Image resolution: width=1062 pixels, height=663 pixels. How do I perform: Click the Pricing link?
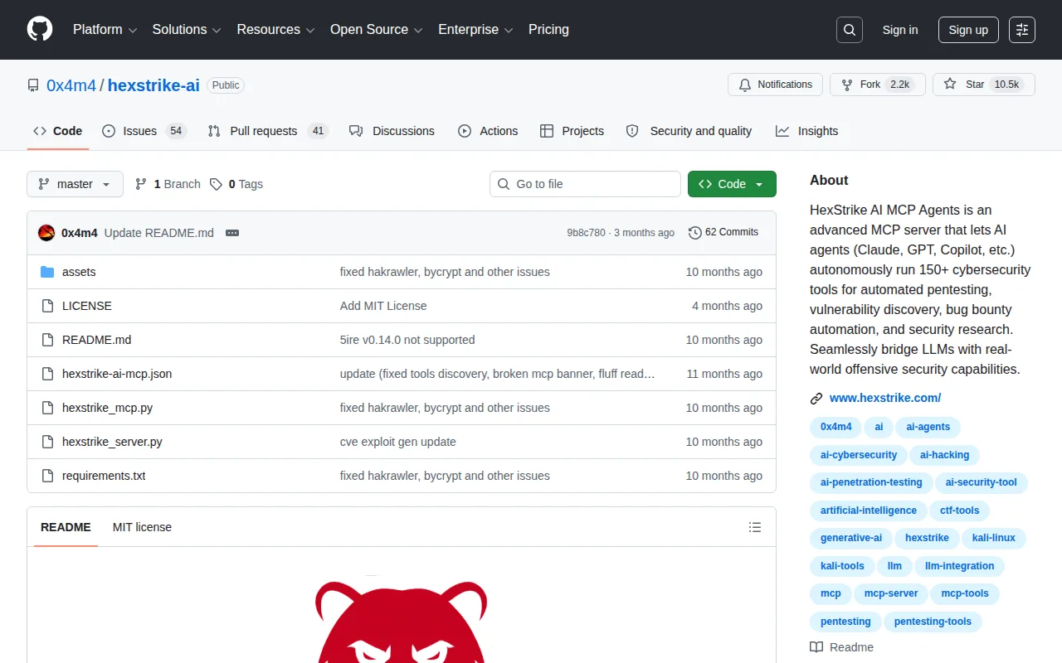(549, 30)
